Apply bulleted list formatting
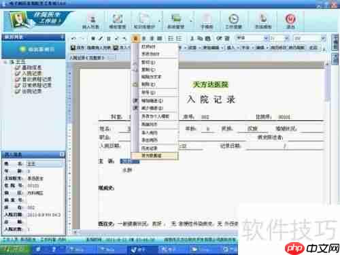 click(179, 39)
